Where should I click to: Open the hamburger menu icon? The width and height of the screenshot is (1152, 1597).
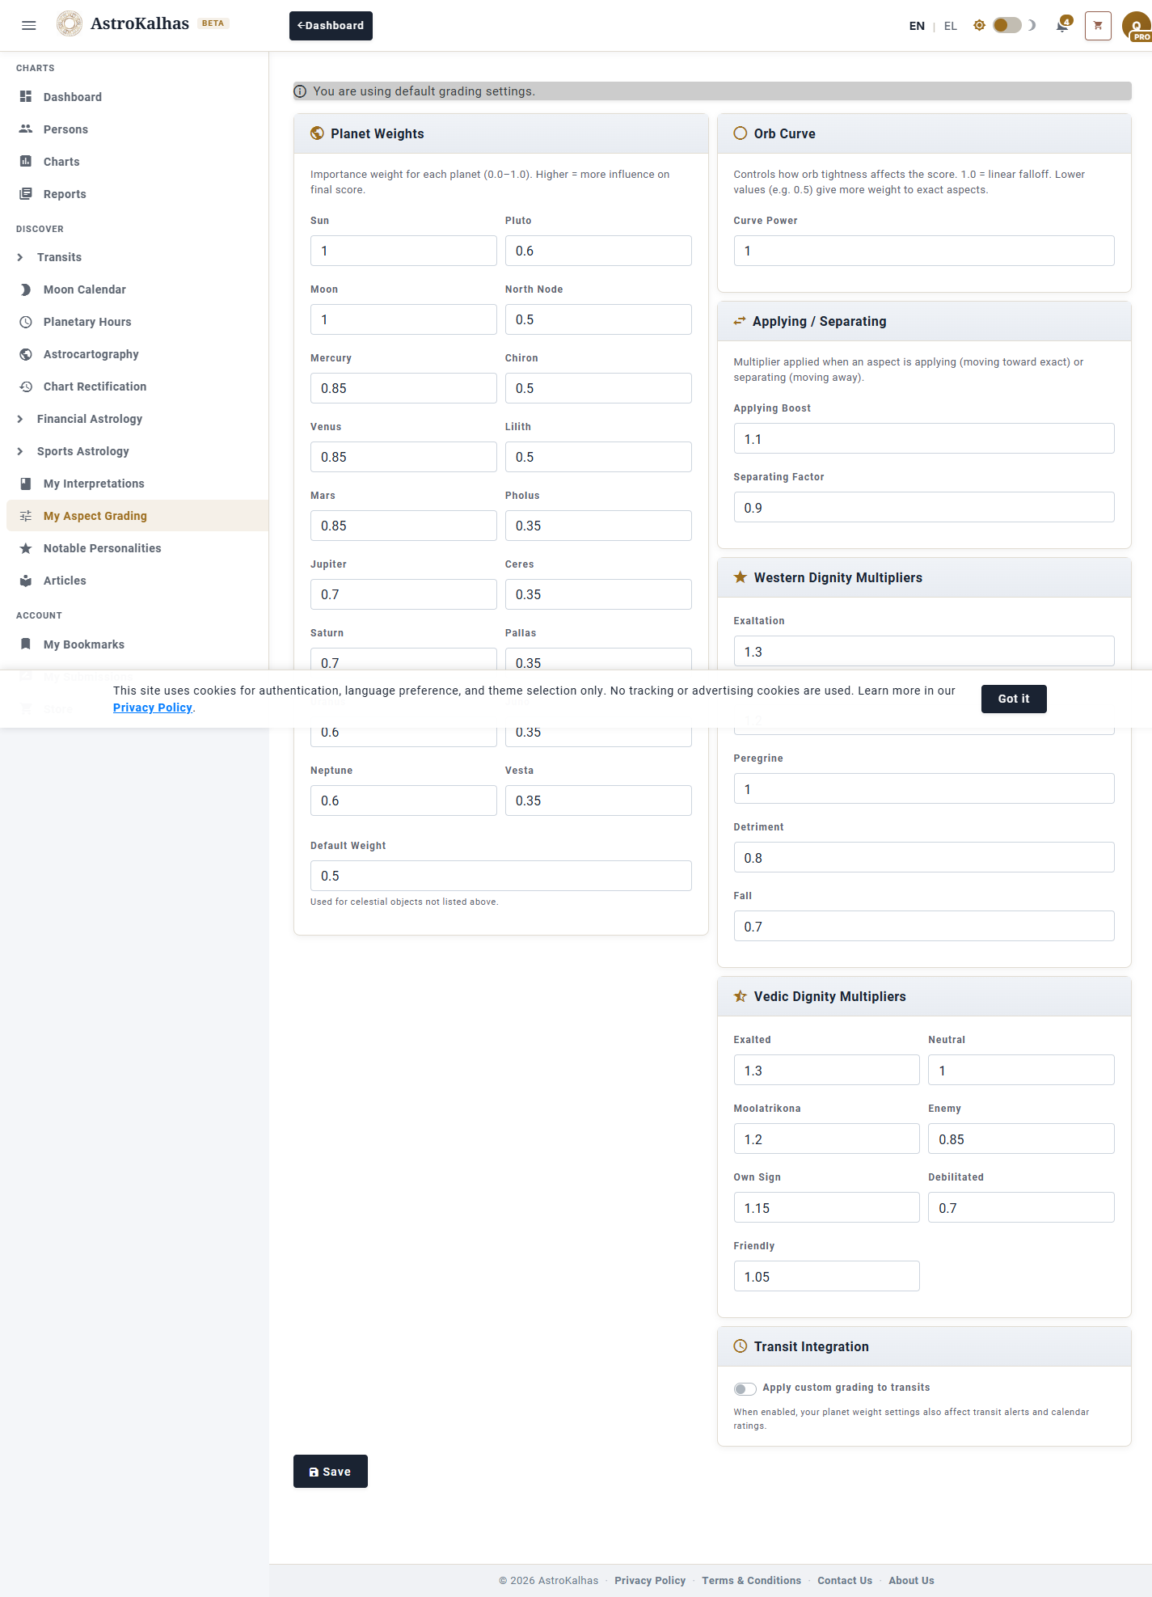pos(29,25)
